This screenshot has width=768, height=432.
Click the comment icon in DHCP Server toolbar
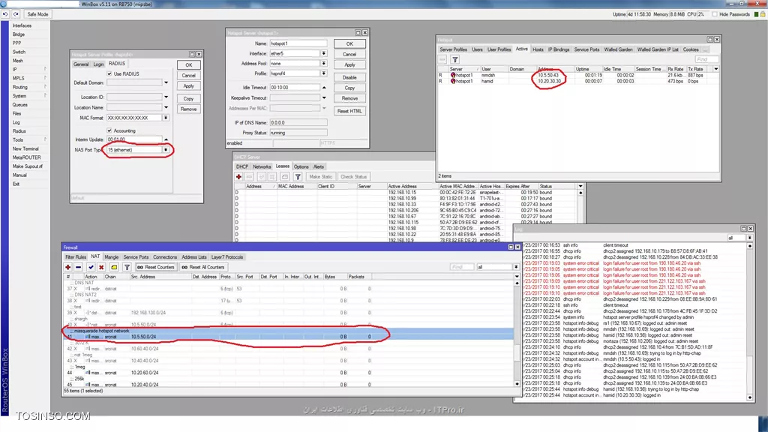[284, 176]
